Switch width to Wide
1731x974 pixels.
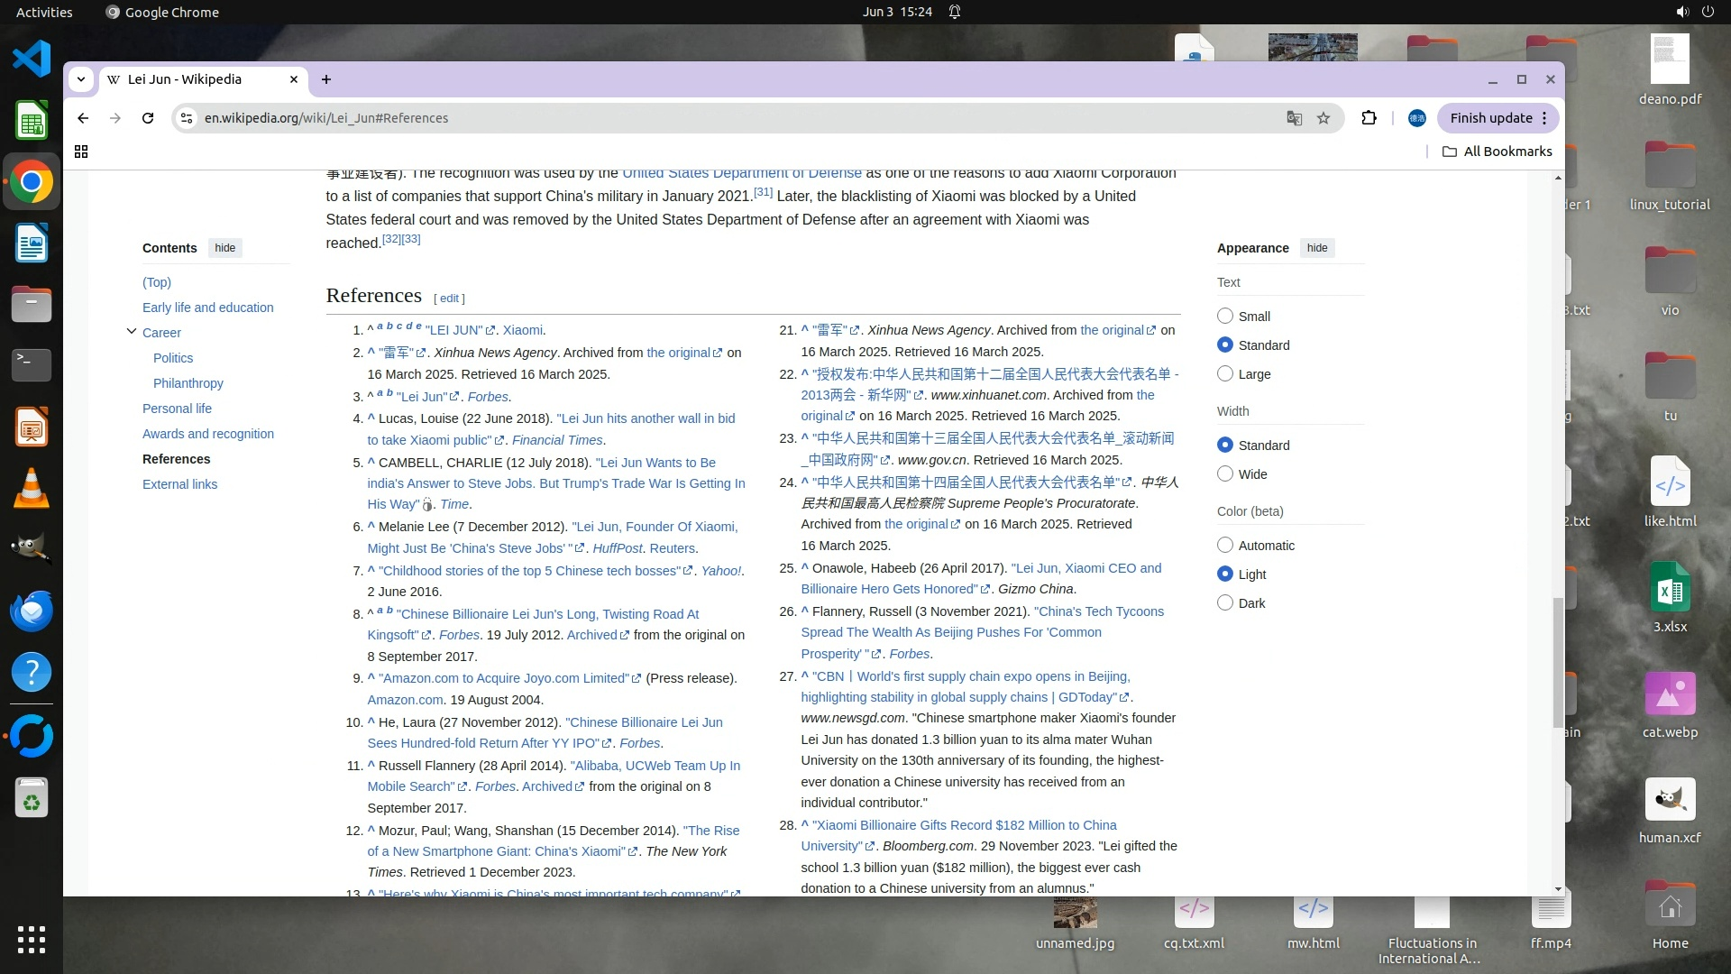pos(1224,473)
